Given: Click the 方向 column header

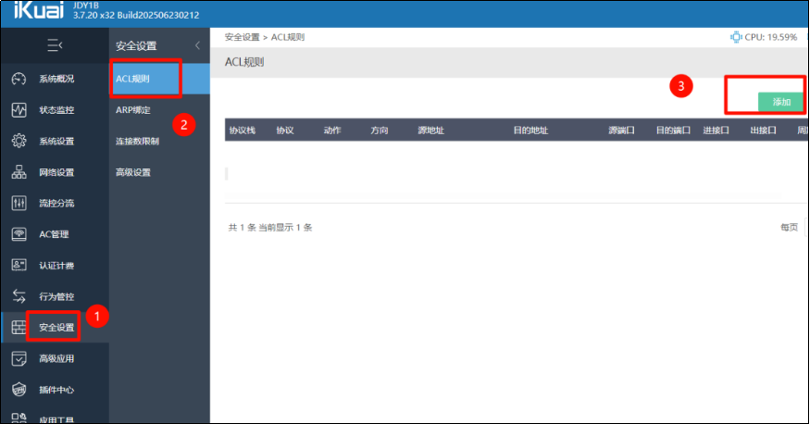Looking at the screenshot, I should [x=380, y=131].
